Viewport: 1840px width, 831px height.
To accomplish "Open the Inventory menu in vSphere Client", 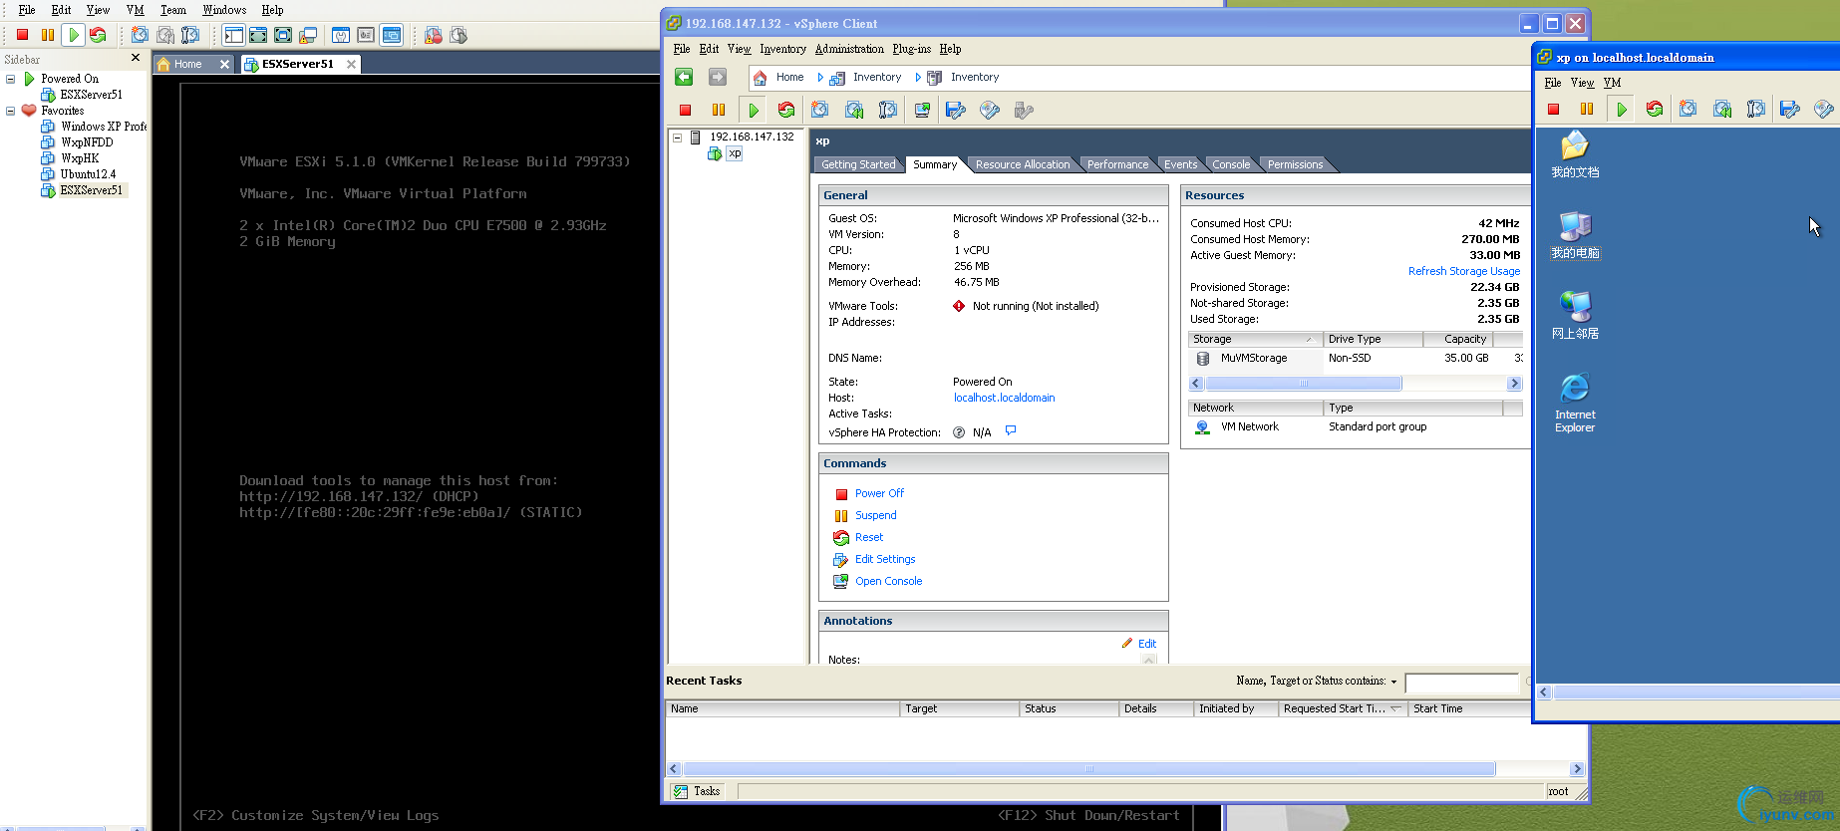I will pos(782,49).
